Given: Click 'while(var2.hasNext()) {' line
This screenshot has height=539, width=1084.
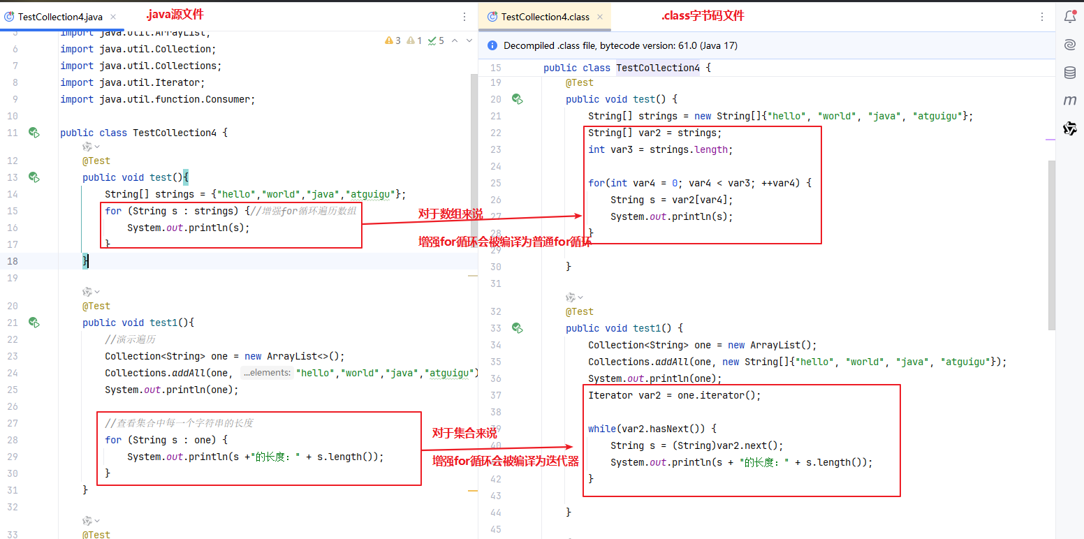Looking at the screenshot, I should (652, 429).
